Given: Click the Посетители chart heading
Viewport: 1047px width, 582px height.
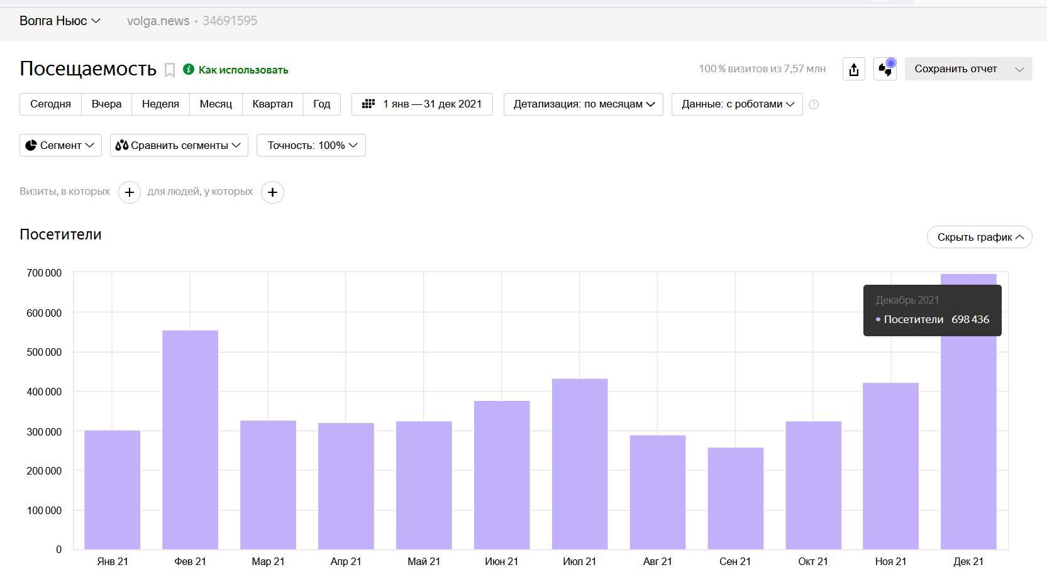Looking at the screenshot, I should point(60,234).
